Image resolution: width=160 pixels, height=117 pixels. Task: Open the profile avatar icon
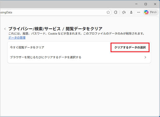point(131,12)
